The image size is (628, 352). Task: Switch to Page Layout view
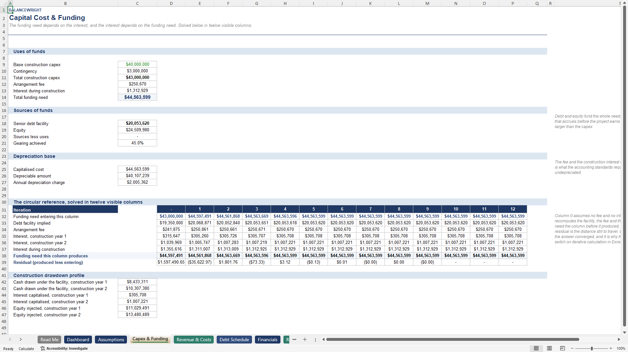tap(549, 348)
